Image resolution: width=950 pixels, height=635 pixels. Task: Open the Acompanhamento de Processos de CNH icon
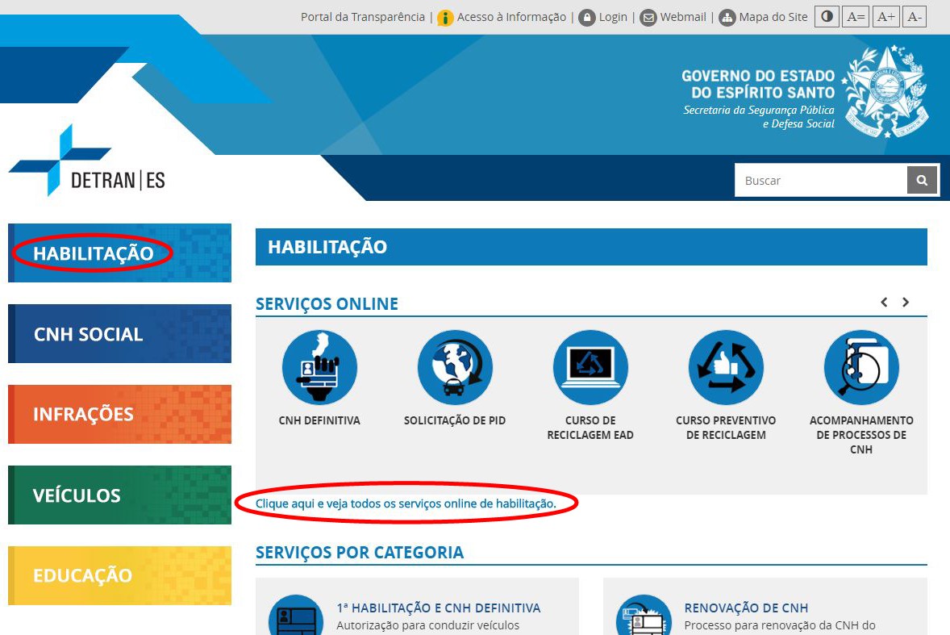(861, 367)
